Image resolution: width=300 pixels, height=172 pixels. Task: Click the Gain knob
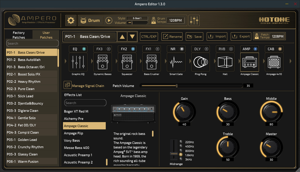point(184,112)
